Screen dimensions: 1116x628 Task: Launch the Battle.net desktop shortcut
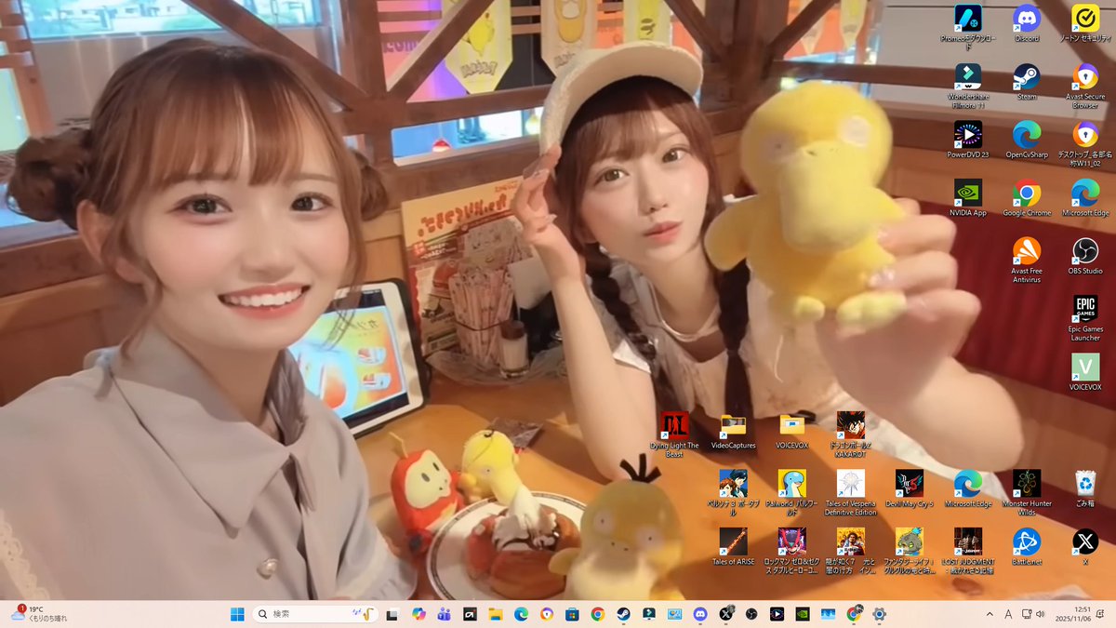pyautogui.click(x=1026, y=547)
